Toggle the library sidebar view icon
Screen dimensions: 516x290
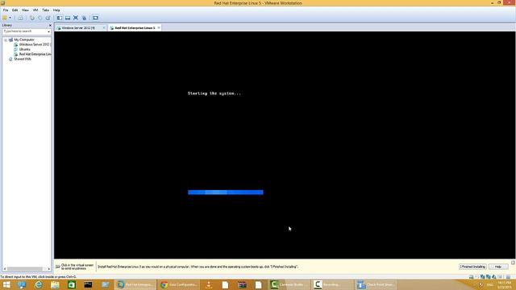(x=60, y=18)
